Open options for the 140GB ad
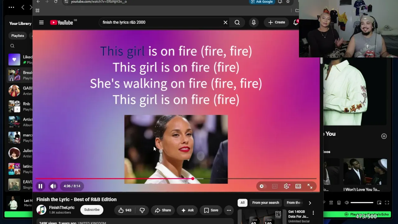The height and width of the screenshot is (224, 398). point(313,213)
